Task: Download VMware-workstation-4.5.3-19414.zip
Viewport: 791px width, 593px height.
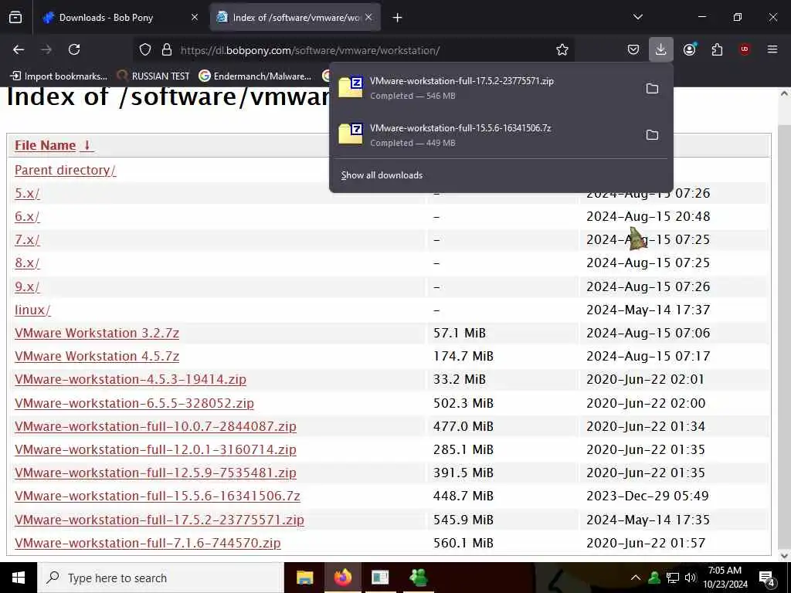Action: click(x=130, y=380)
